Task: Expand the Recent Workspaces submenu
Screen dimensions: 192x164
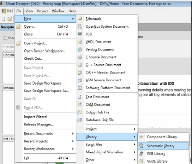Action: click(73, 149)
